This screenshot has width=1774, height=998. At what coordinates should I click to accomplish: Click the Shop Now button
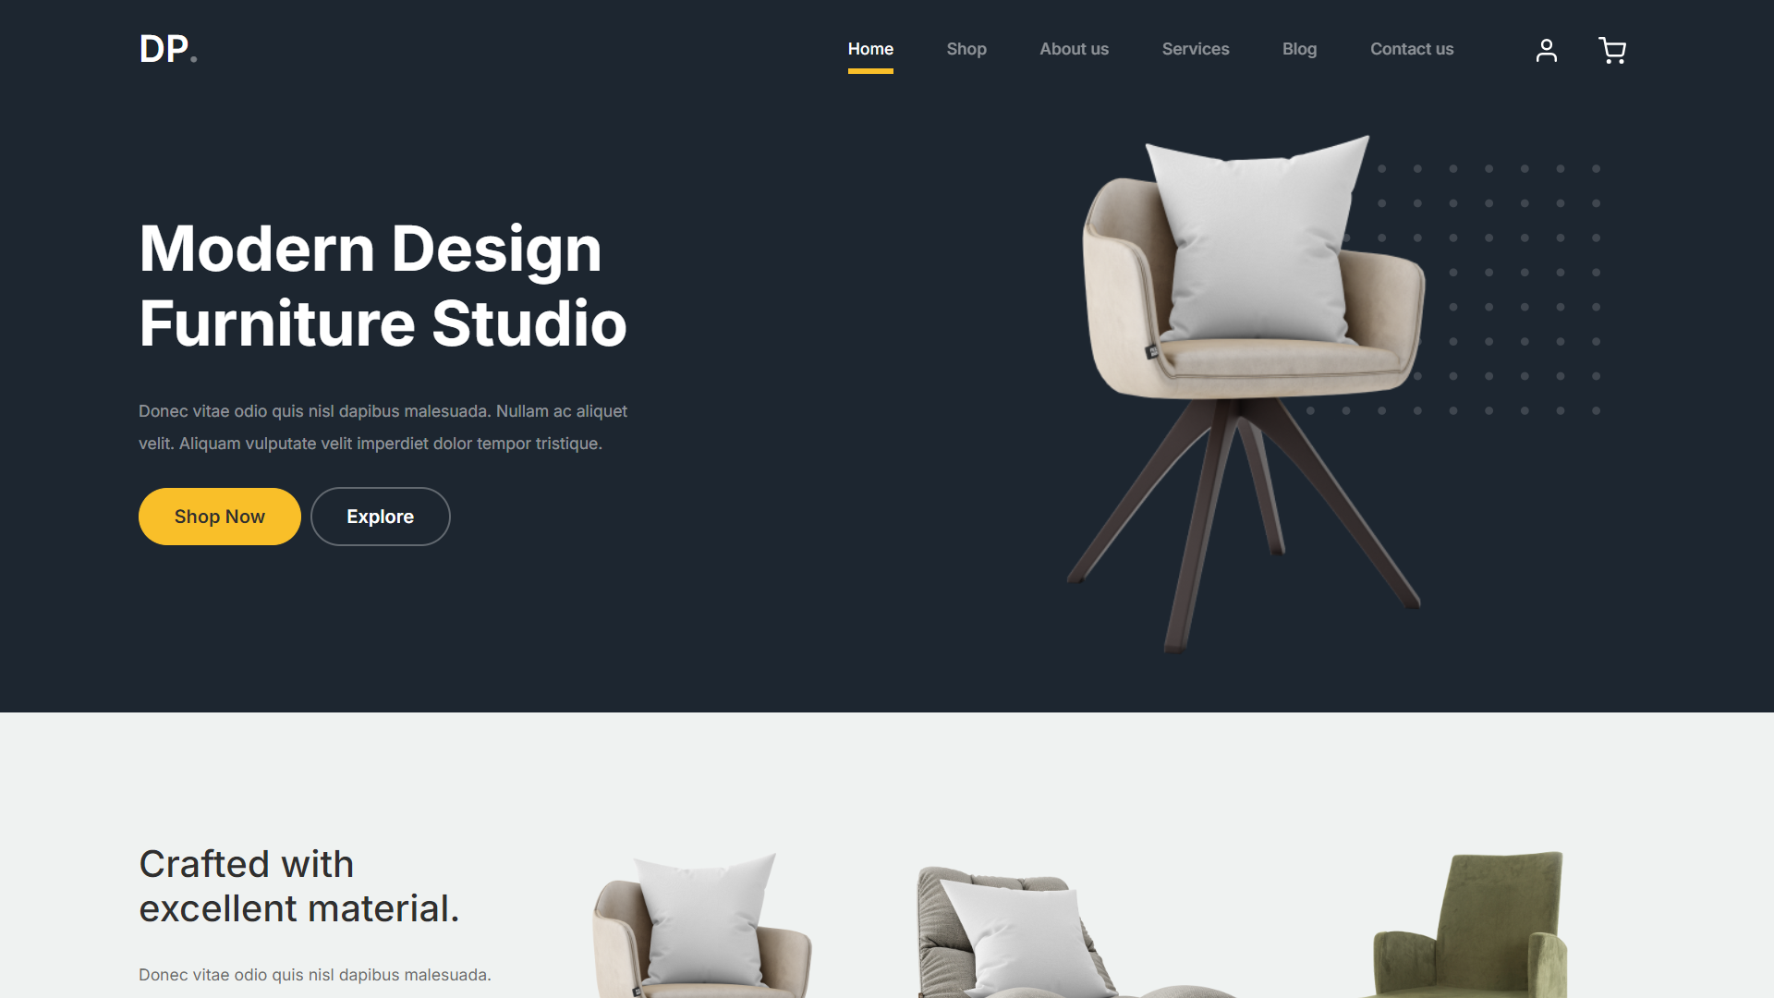pos(219,517)
